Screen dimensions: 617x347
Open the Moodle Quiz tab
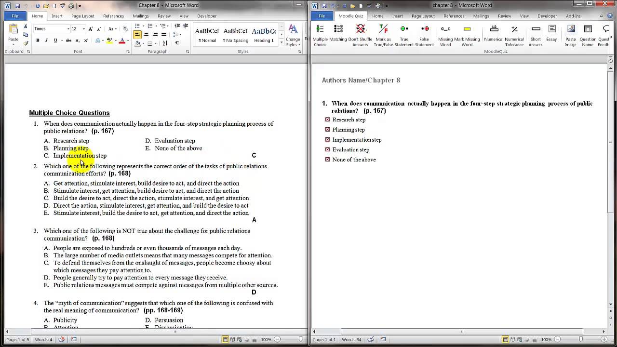[350, 16]
